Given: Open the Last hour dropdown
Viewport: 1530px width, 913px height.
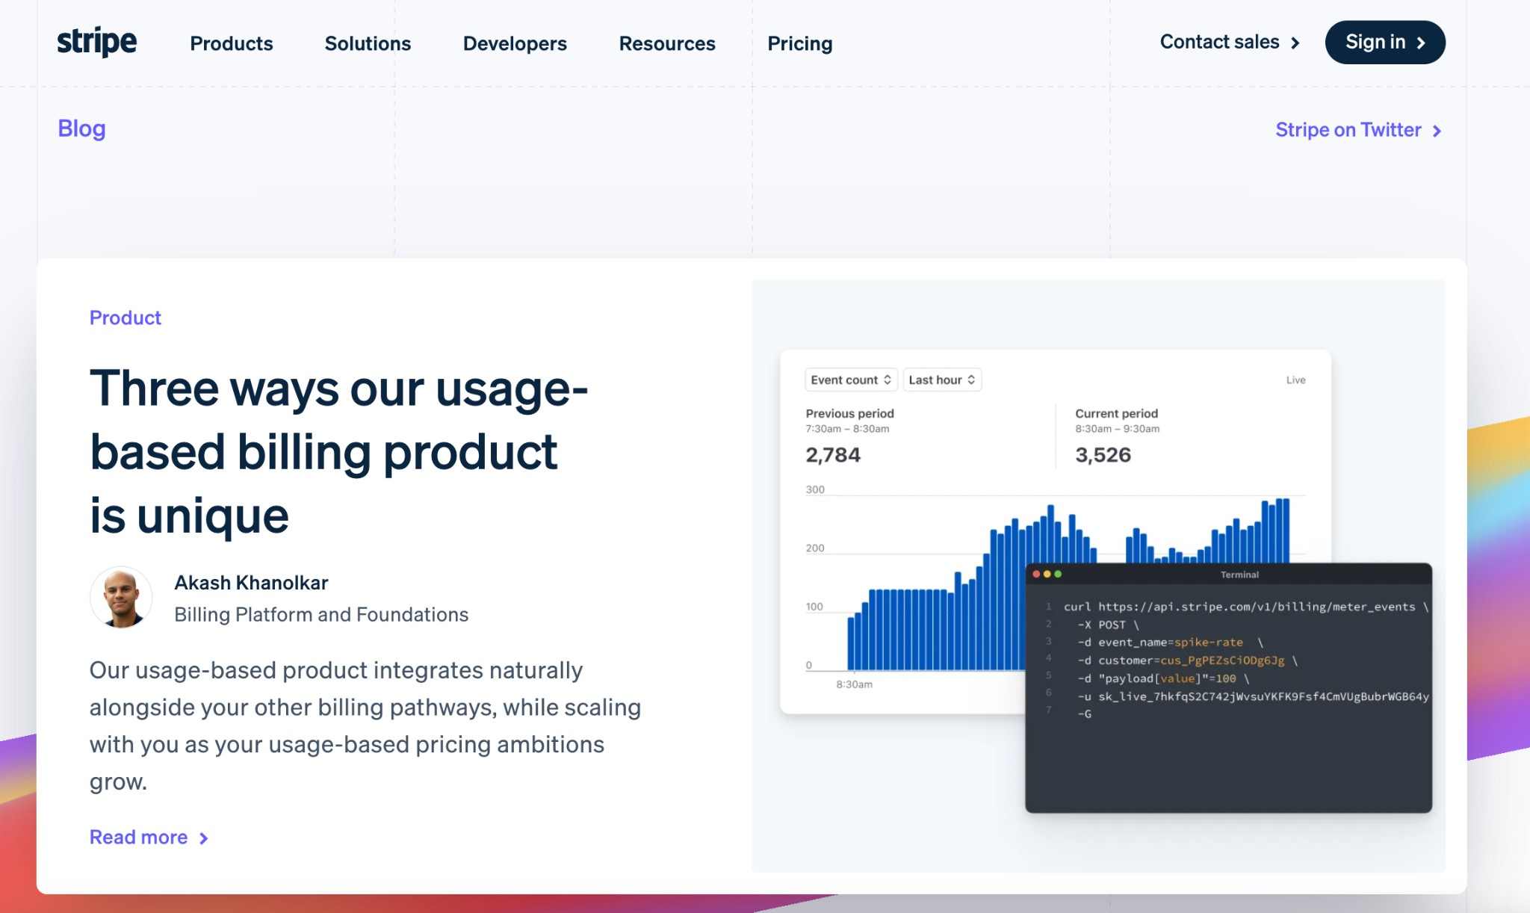Looking at the screenshot, I should (x=942, y=380).
